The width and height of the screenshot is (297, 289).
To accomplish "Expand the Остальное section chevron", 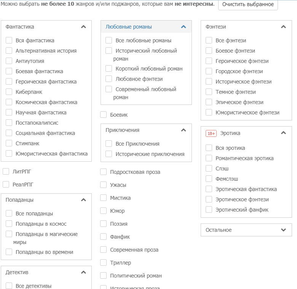I will [x=283, y=230].
